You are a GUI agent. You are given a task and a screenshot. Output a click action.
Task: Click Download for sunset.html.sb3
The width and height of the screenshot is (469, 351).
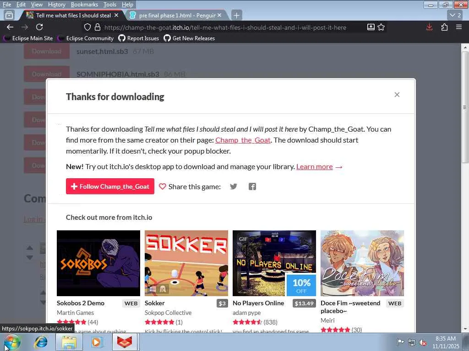[x=47, y=51]
